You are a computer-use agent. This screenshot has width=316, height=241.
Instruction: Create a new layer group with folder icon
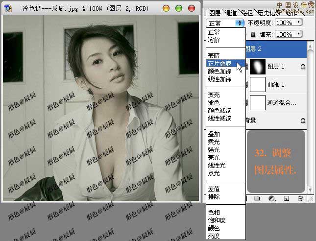point(257,198)
